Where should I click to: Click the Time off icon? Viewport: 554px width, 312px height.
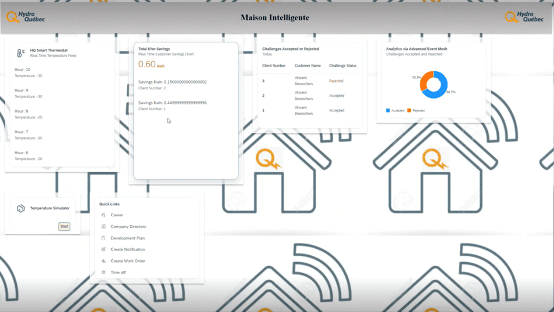103,272
